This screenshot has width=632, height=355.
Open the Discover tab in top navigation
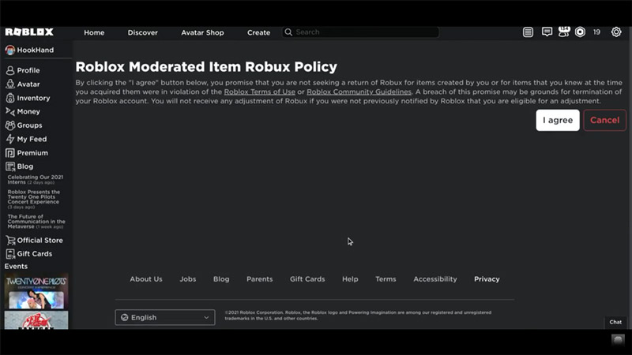[x=143, y=32]
